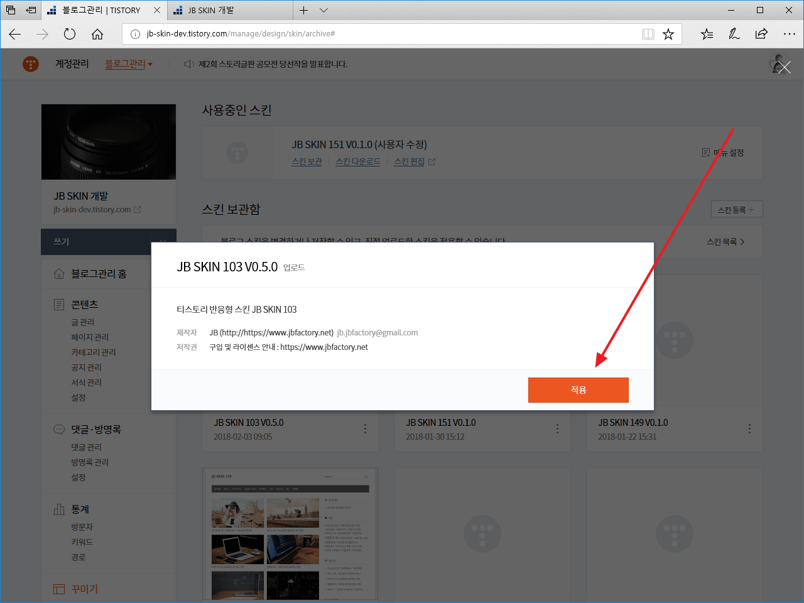This screenshot has width=804, height=603.
Task: Select the 통계 sidebar section
Action: coord(80,509)
